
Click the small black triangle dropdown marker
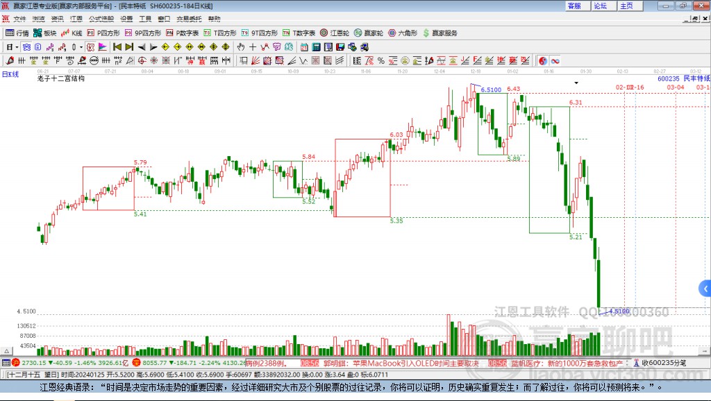(x=576, y=83)
